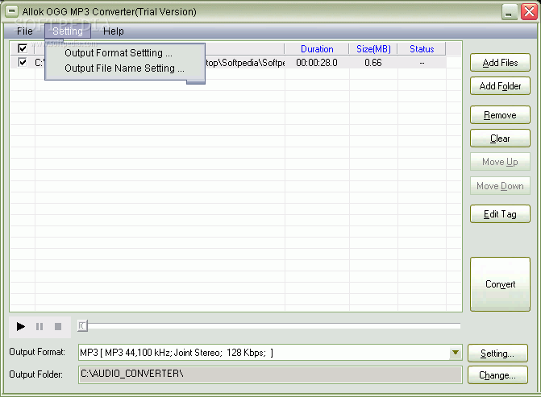Select the 0.66 size cell
Viewport: 541px width, 397px height.
pos(373,63)
